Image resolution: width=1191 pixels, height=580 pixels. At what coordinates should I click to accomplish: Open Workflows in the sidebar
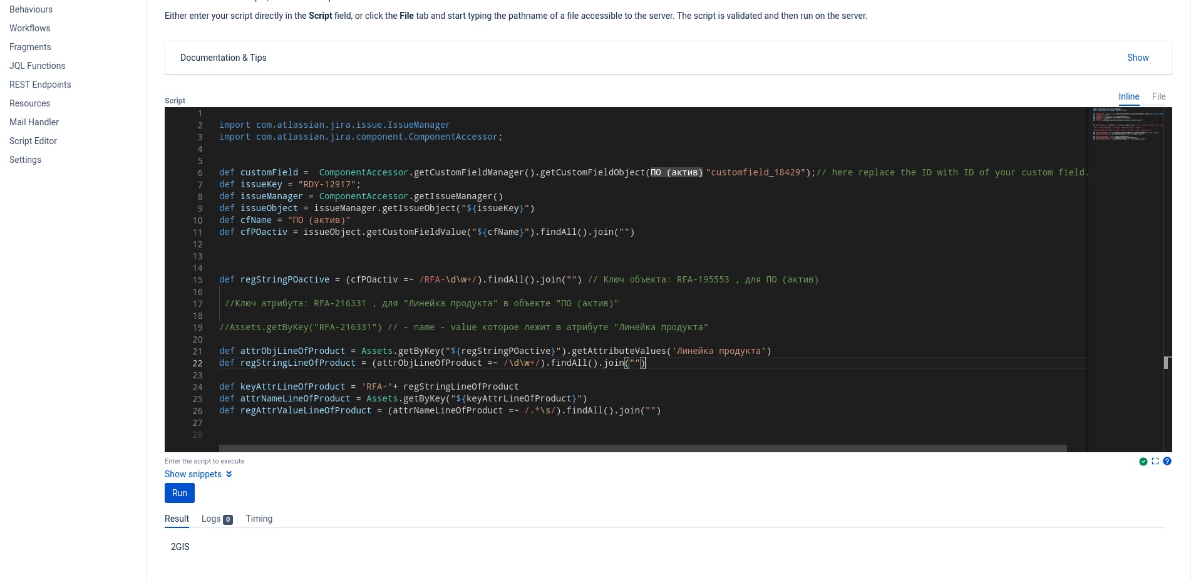point(29,28)
